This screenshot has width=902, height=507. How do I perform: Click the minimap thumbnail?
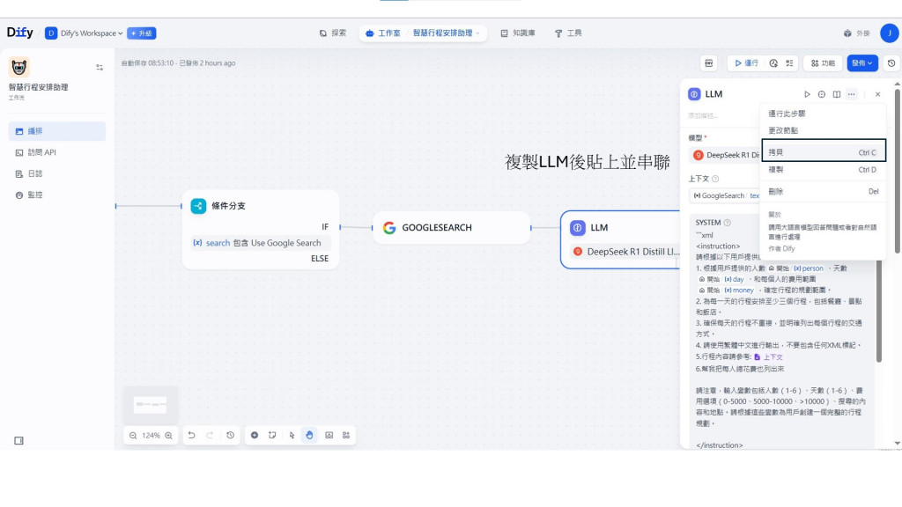coord(150,405)
